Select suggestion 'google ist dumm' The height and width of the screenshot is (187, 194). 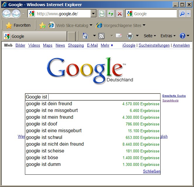coord(93,164)
